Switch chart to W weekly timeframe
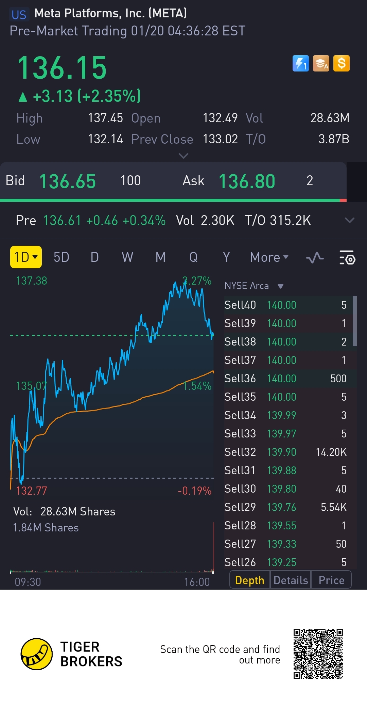Viewport: 367px width, 719px height. point(127,257)
